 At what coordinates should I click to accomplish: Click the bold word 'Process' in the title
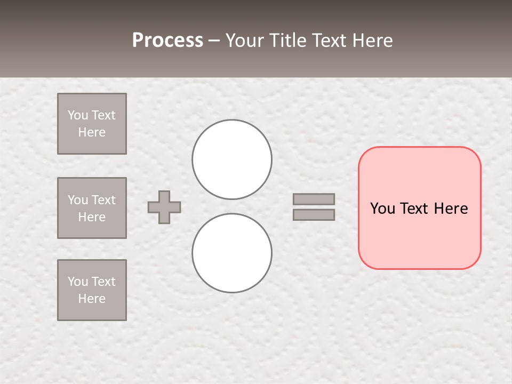pos(167,40)
